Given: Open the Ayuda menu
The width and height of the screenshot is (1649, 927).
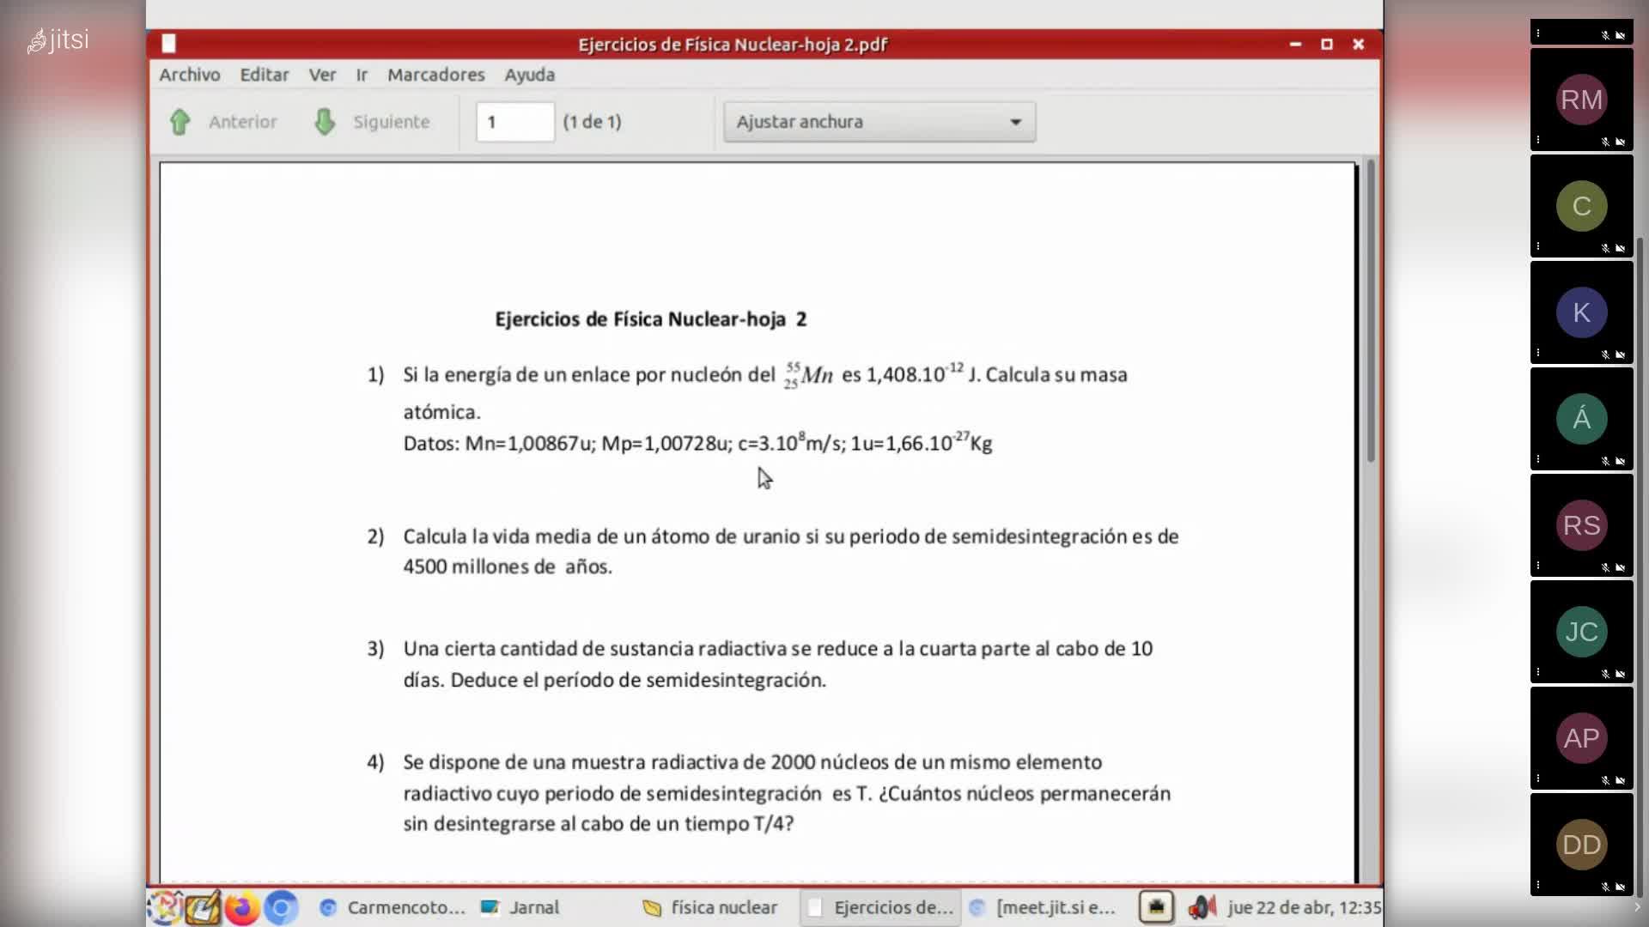Looking at the screenshot, I should pos(529,75).
